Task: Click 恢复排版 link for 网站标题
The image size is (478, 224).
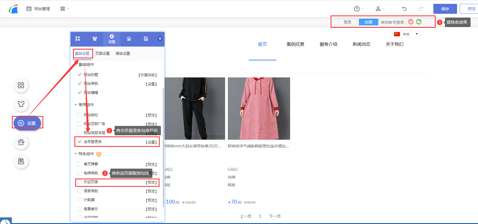Action: click(148, 75)
